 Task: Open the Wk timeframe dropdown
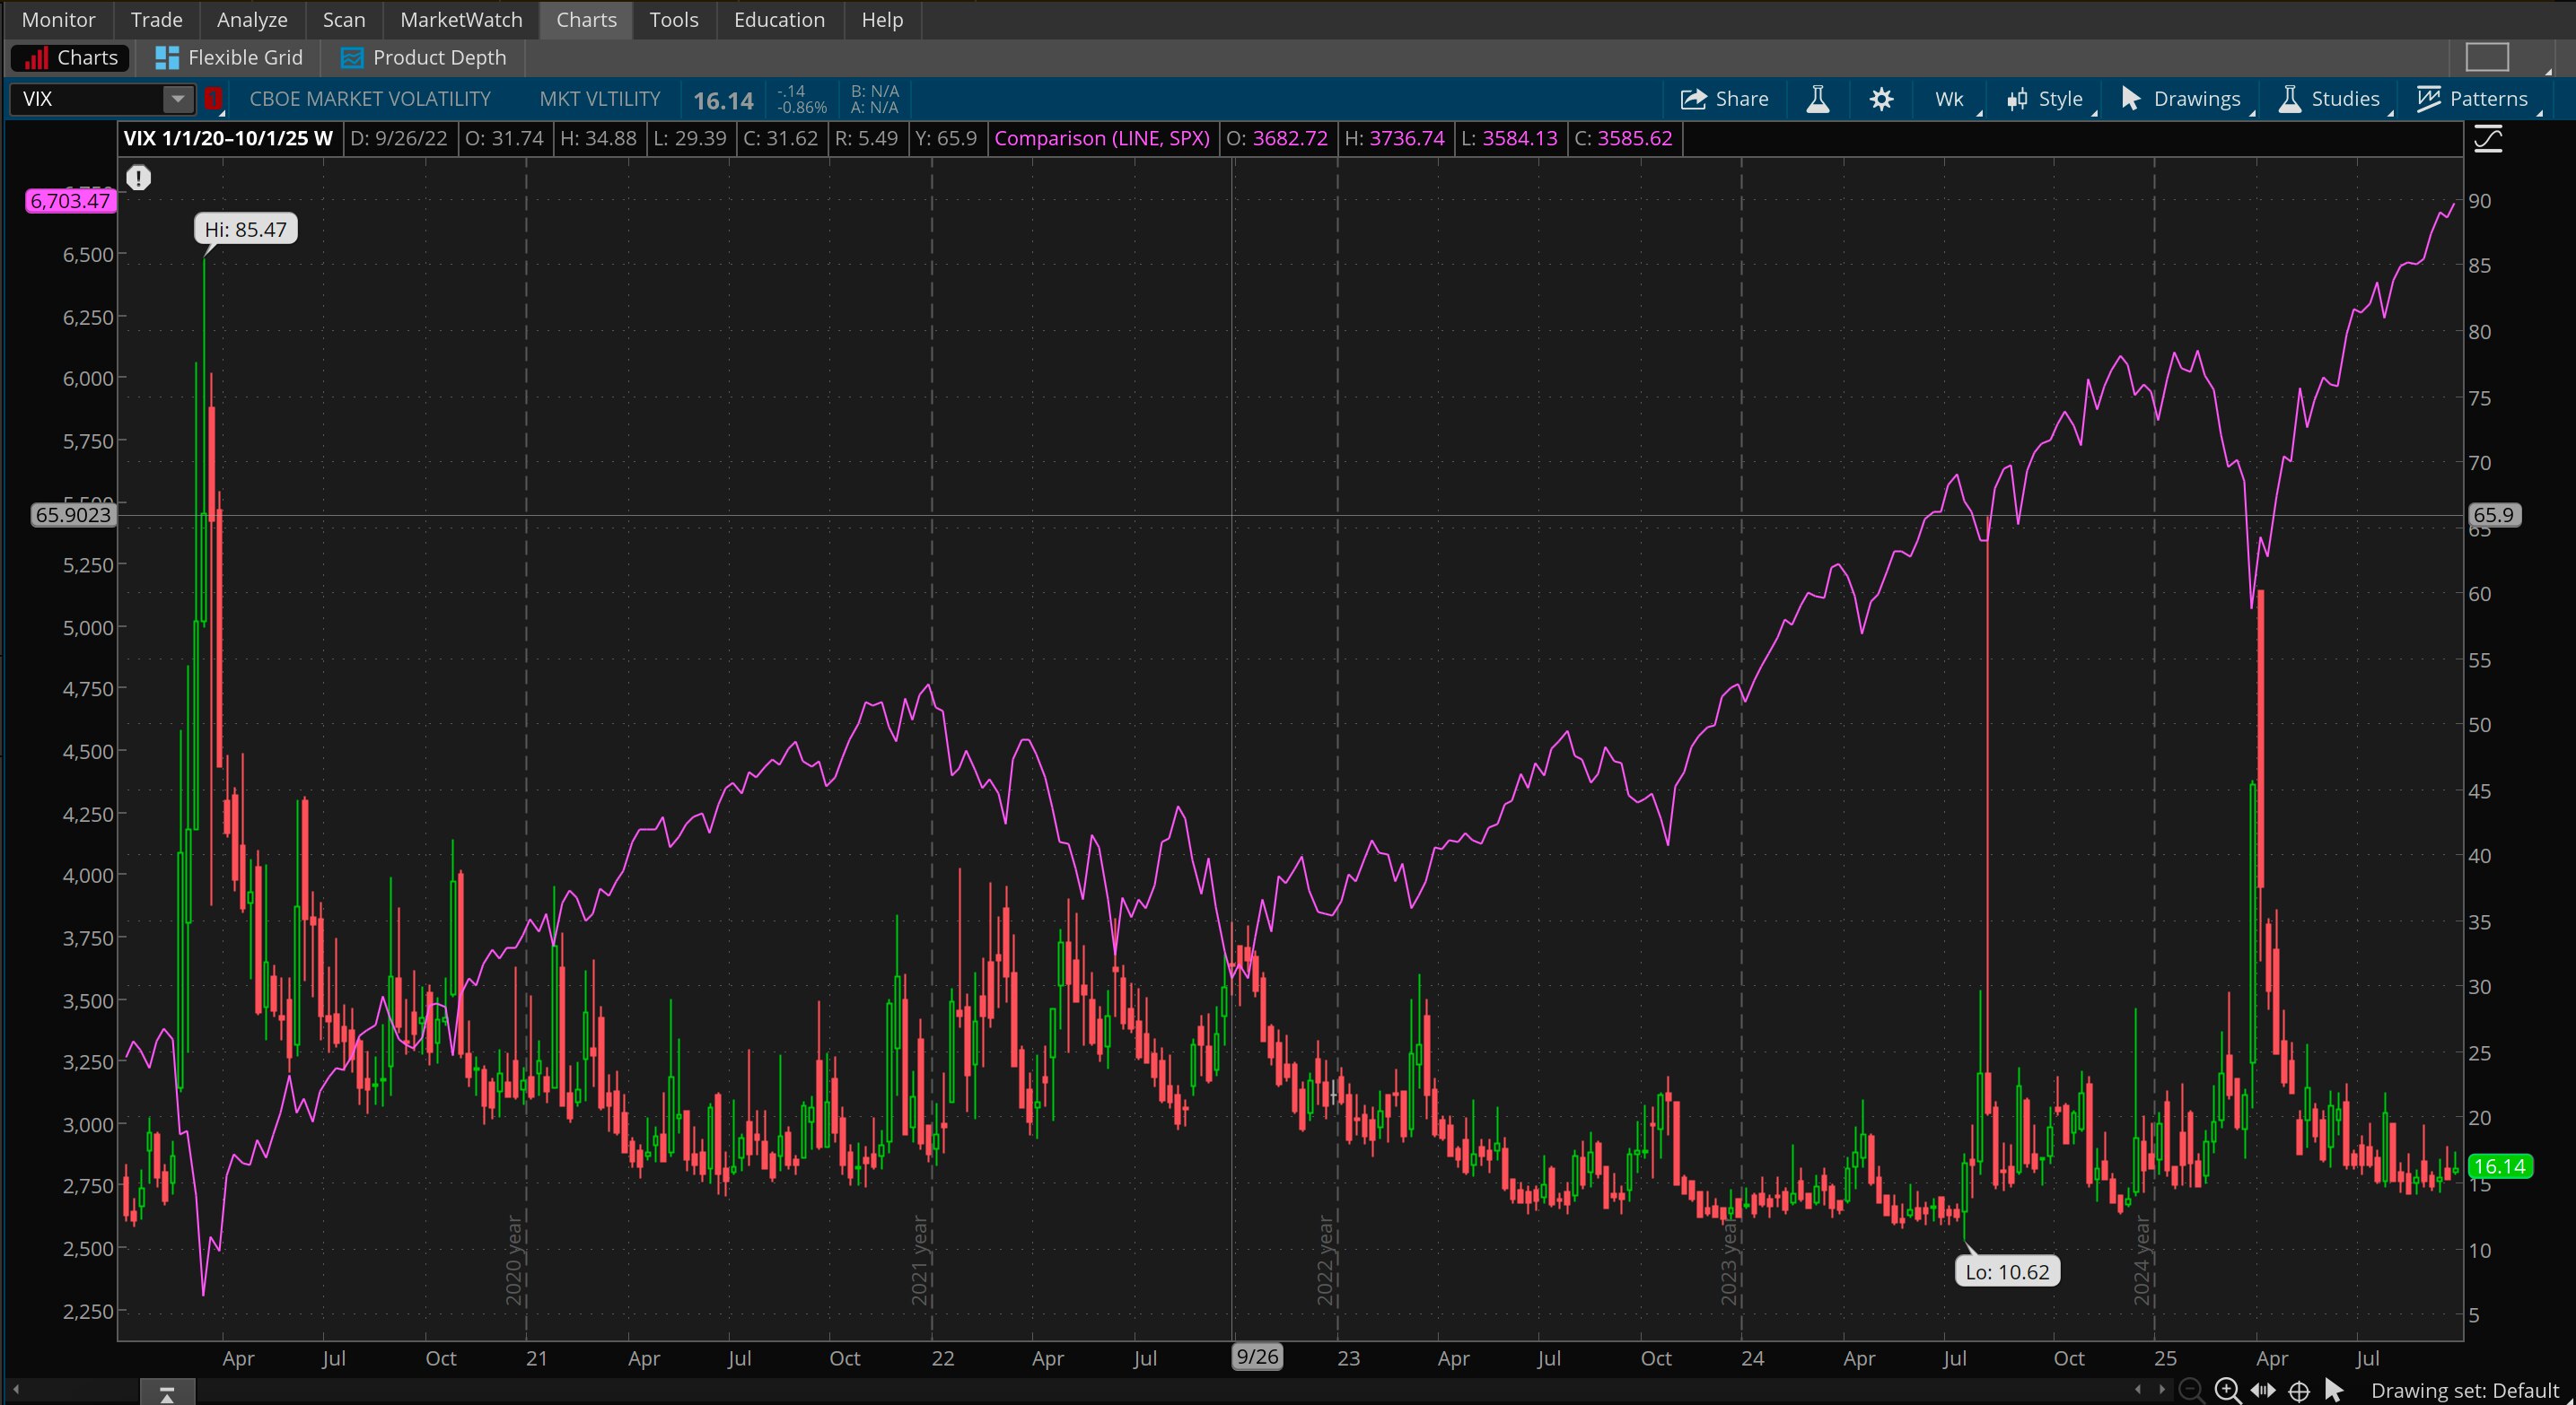(1948, 99)
